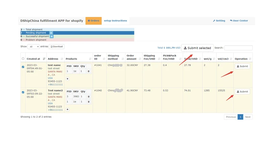272x153 pixels.
Task: Select the Total shipment bar
Action: [x=78, y=30]
